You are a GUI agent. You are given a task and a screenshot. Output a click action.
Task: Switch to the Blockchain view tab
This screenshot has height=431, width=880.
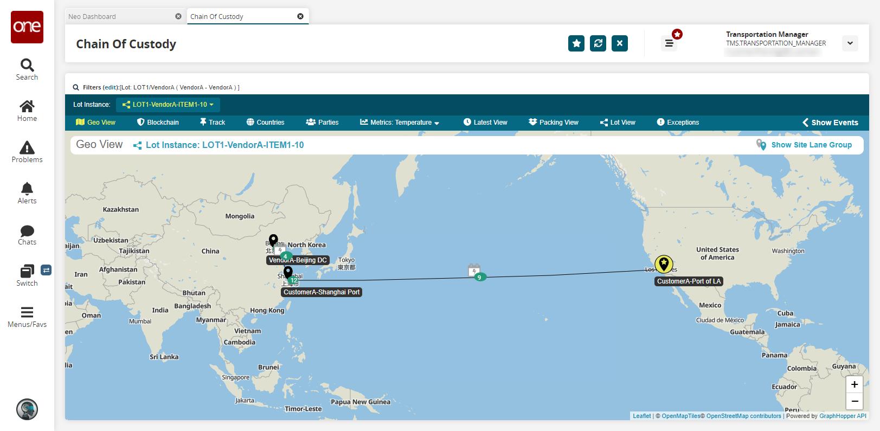pyautogui.click(x=158, y=123)
